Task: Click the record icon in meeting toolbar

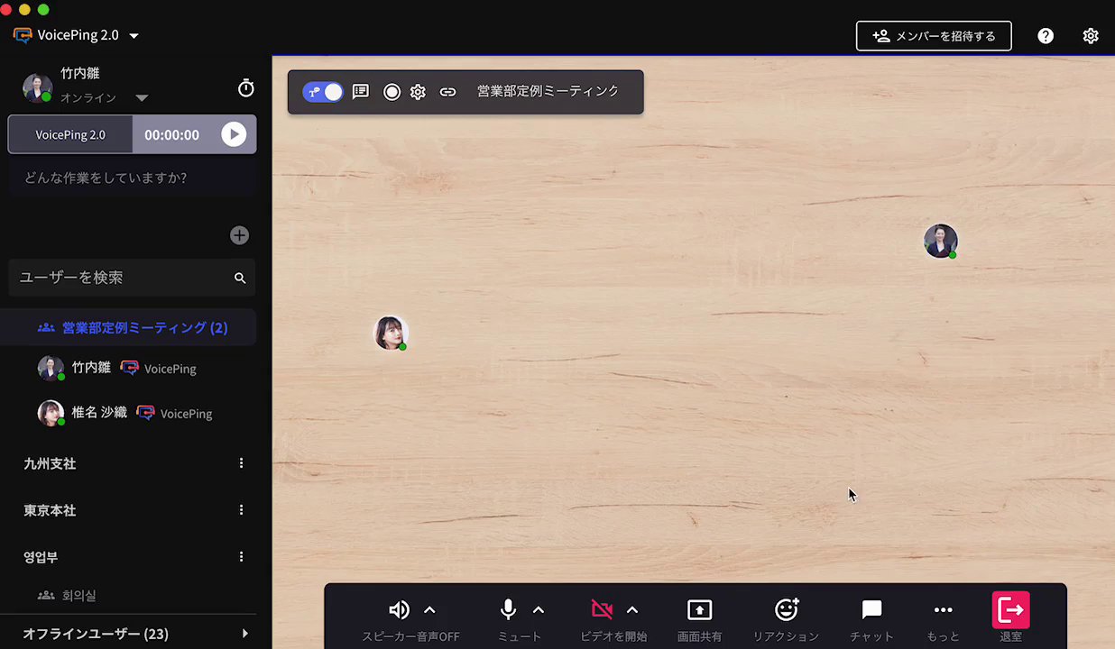Action: tap(392, 92)
